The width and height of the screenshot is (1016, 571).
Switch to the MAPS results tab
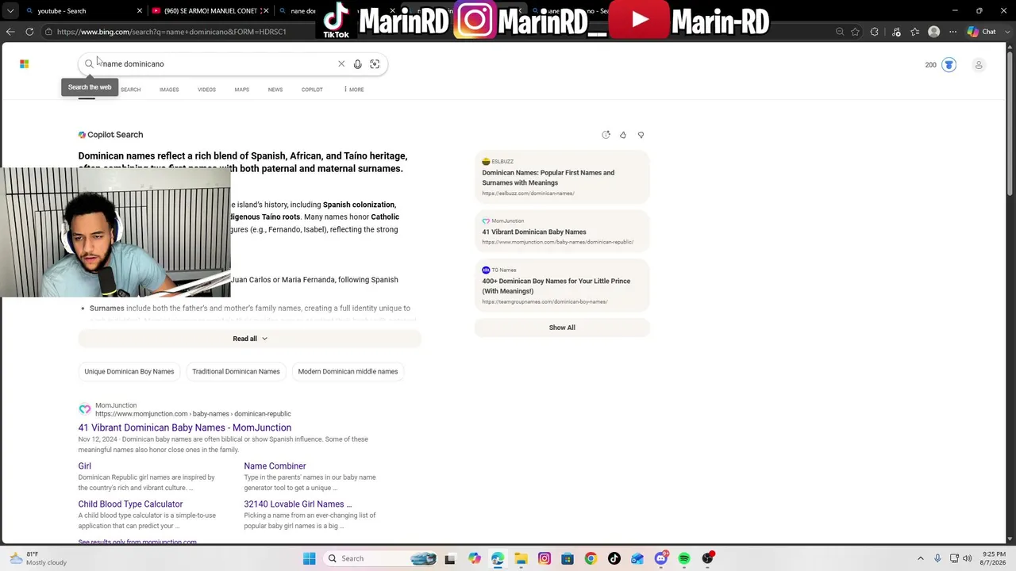point(242,90)
